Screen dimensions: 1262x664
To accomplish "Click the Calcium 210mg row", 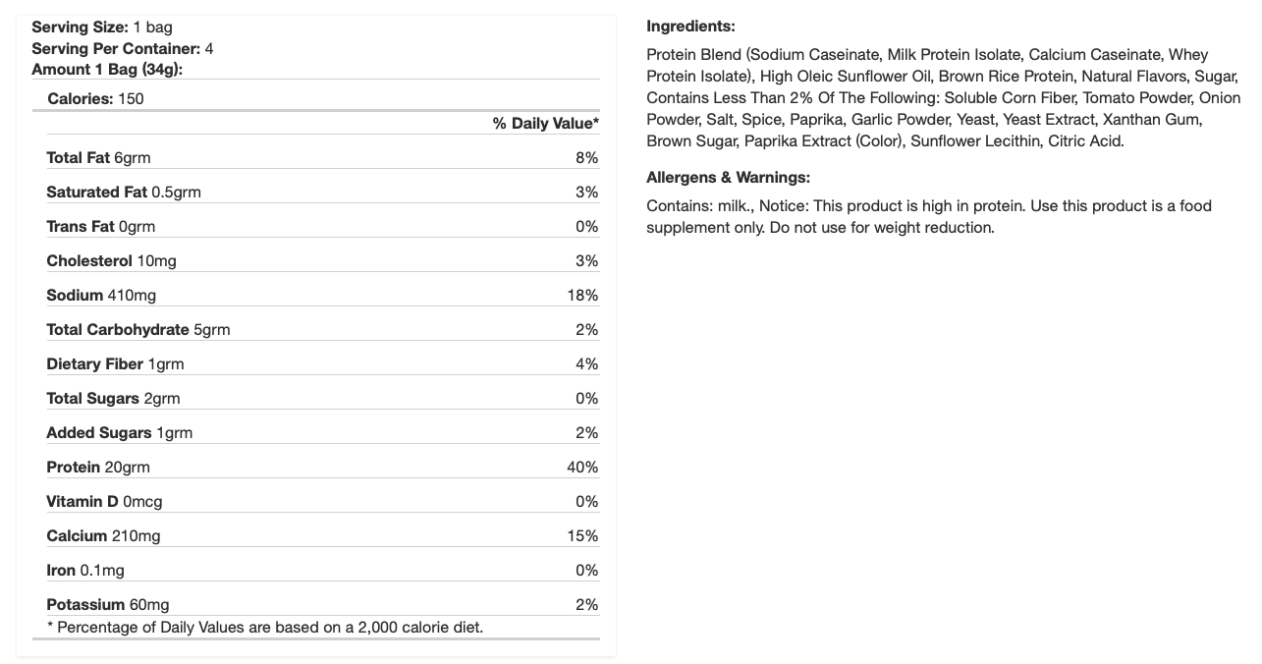I will (103, 535).
